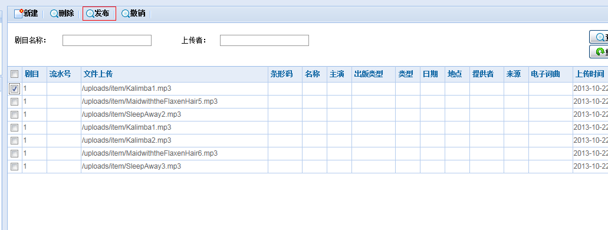Click the 新建 (New) toolbar button
608x230 pixels.
click(x=25, y=14)
